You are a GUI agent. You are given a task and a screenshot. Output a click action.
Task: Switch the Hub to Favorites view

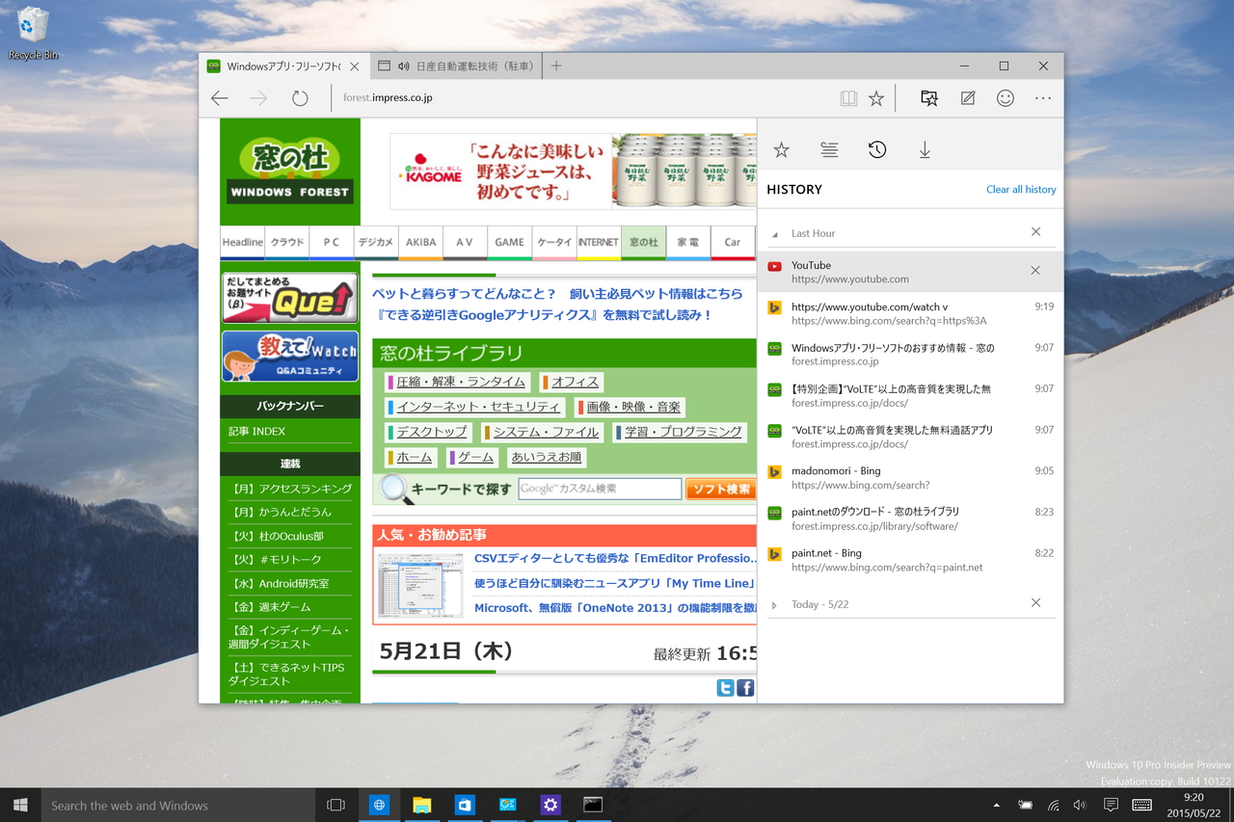781,149
